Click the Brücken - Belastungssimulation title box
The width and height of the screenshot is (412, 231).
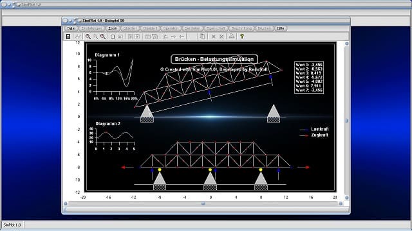(214, 59)
